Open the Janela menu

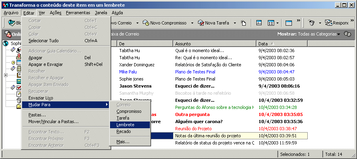[x=101, y=13]
